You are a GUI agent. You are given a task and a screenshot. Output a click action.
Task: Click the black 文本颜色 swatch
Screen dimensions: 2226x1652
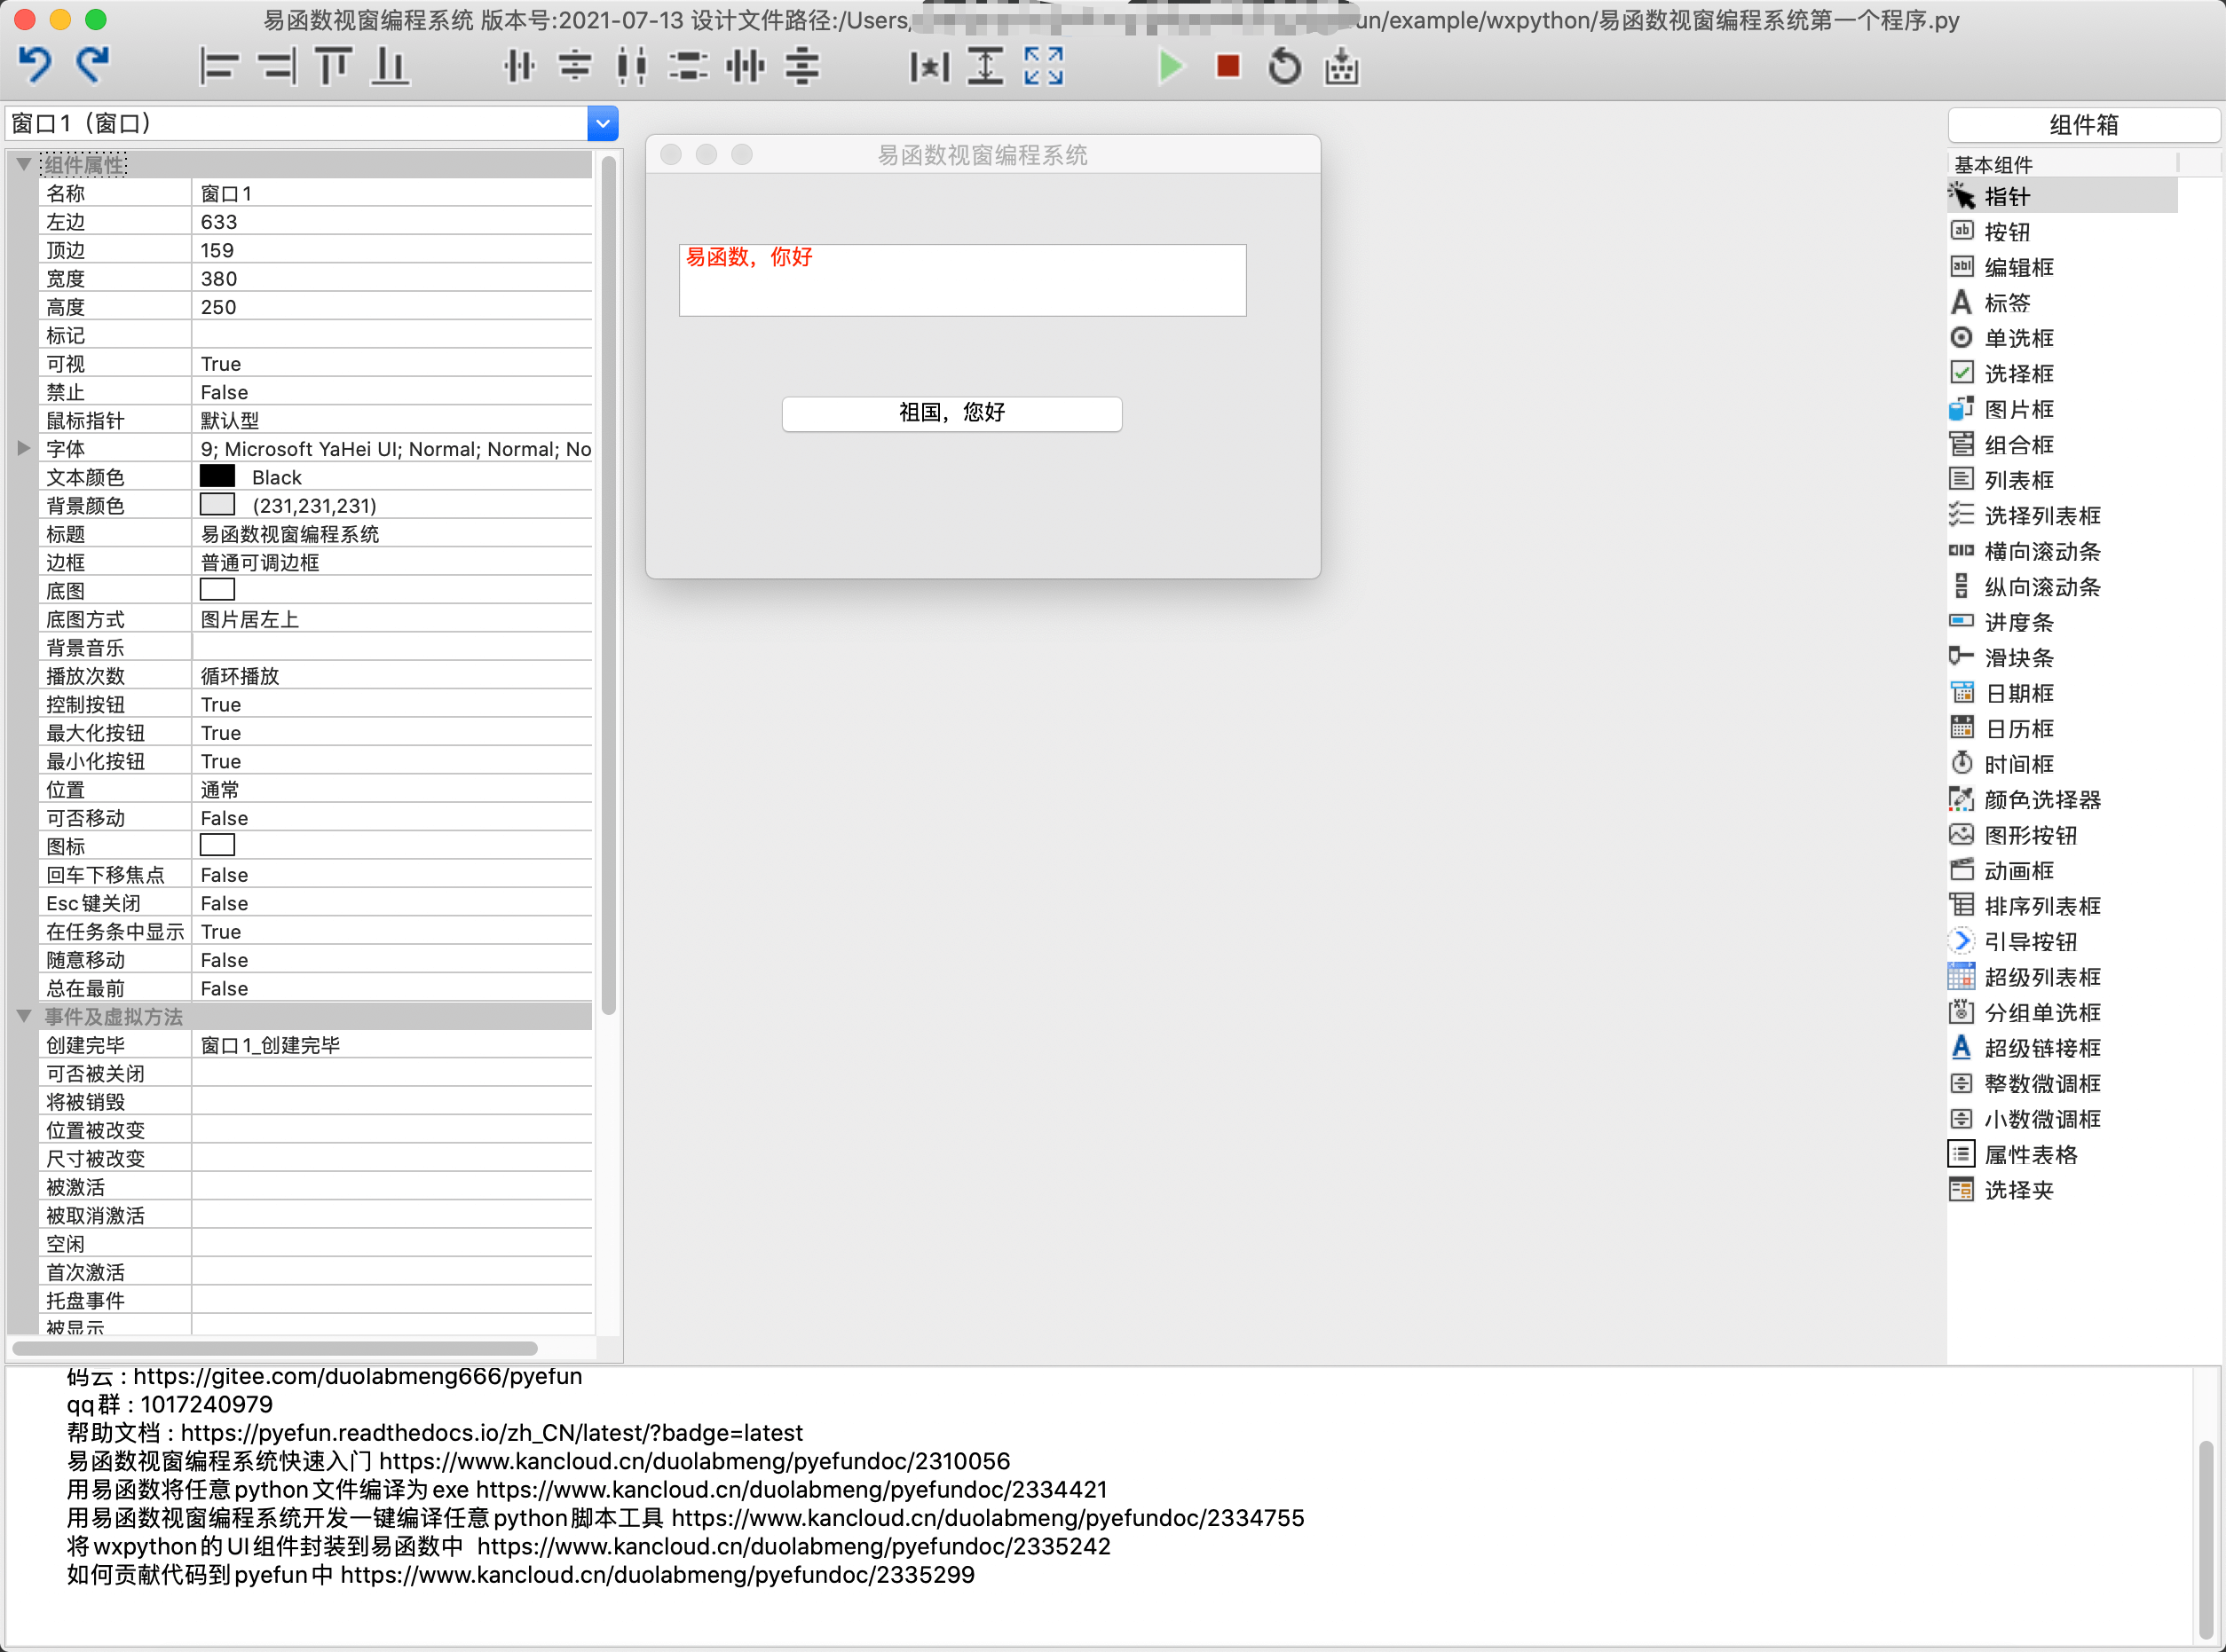(217, 476)
